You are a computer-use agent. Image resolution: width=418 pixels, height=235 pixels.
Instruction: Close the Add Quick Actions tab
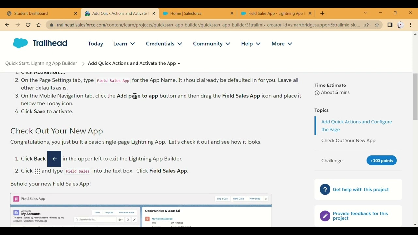[x=154, y=13]
